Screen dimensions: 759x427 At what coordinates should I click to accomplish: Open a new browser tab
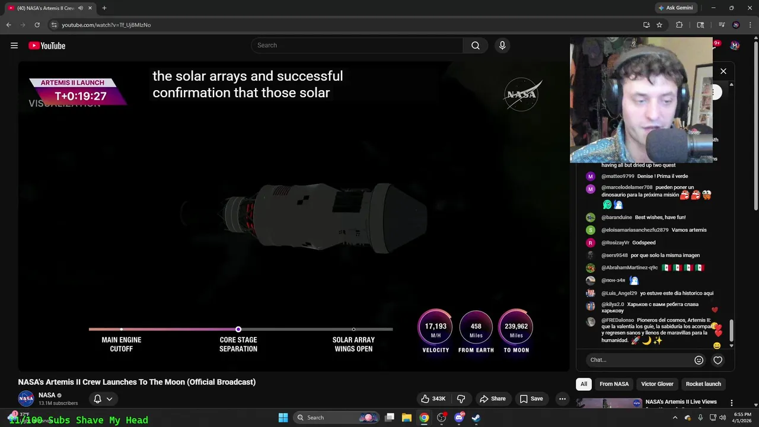[104, 8]
